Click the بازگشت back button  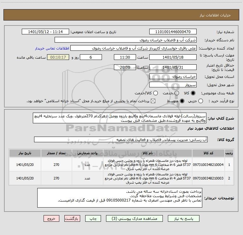pos(72,219)
